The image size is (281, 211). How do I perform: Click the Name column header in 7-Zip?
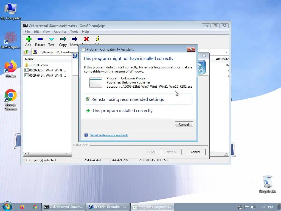(x=46, y=59)
